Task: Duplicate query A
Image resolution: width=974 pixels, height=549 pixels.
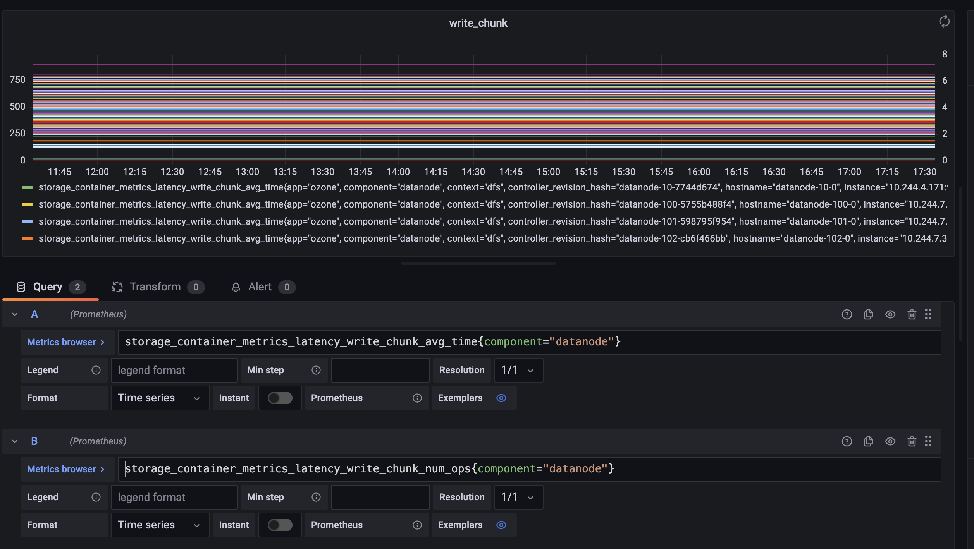Action: pos(868,314)
